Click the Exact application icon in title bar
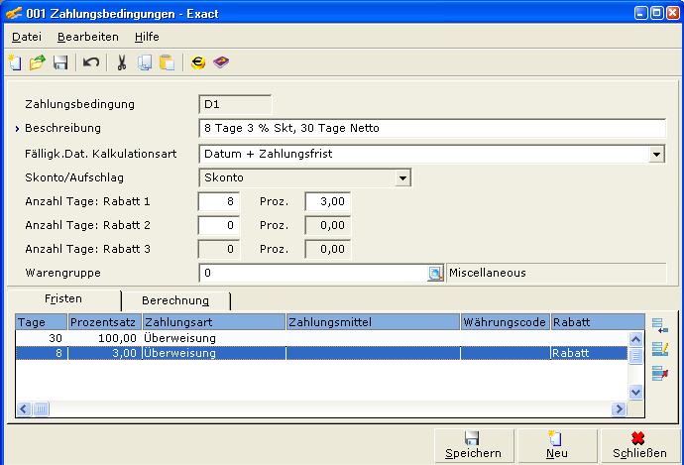Screen dimensions: 684x465 coord(14,14)
